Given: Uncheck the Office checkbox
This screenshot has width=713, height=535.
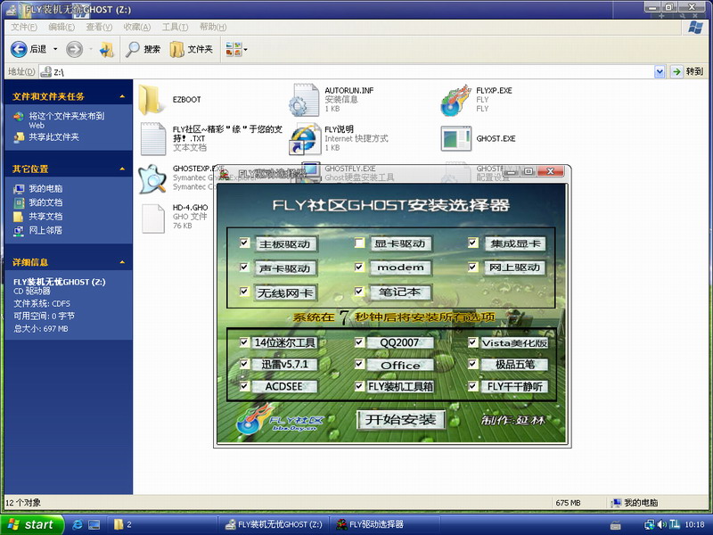Looking at the screenshot, I should click(359, 364).
